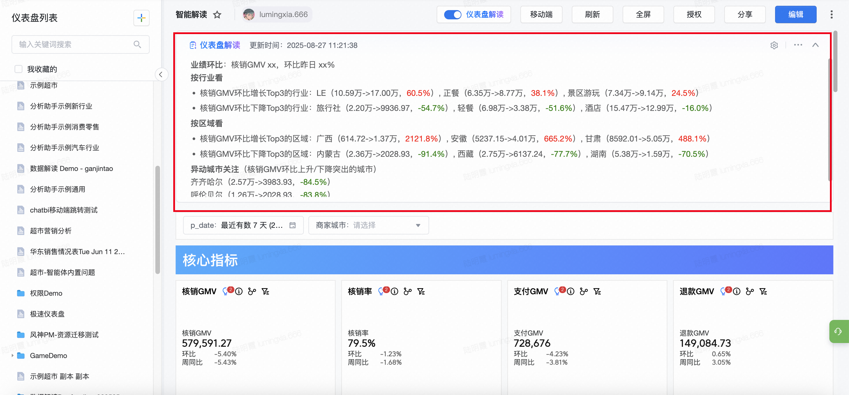Image resolution: width=849 pixels, height=395 pixels.
Task: Expand the GameDemo folder
Action: click(x=12, y=355)
